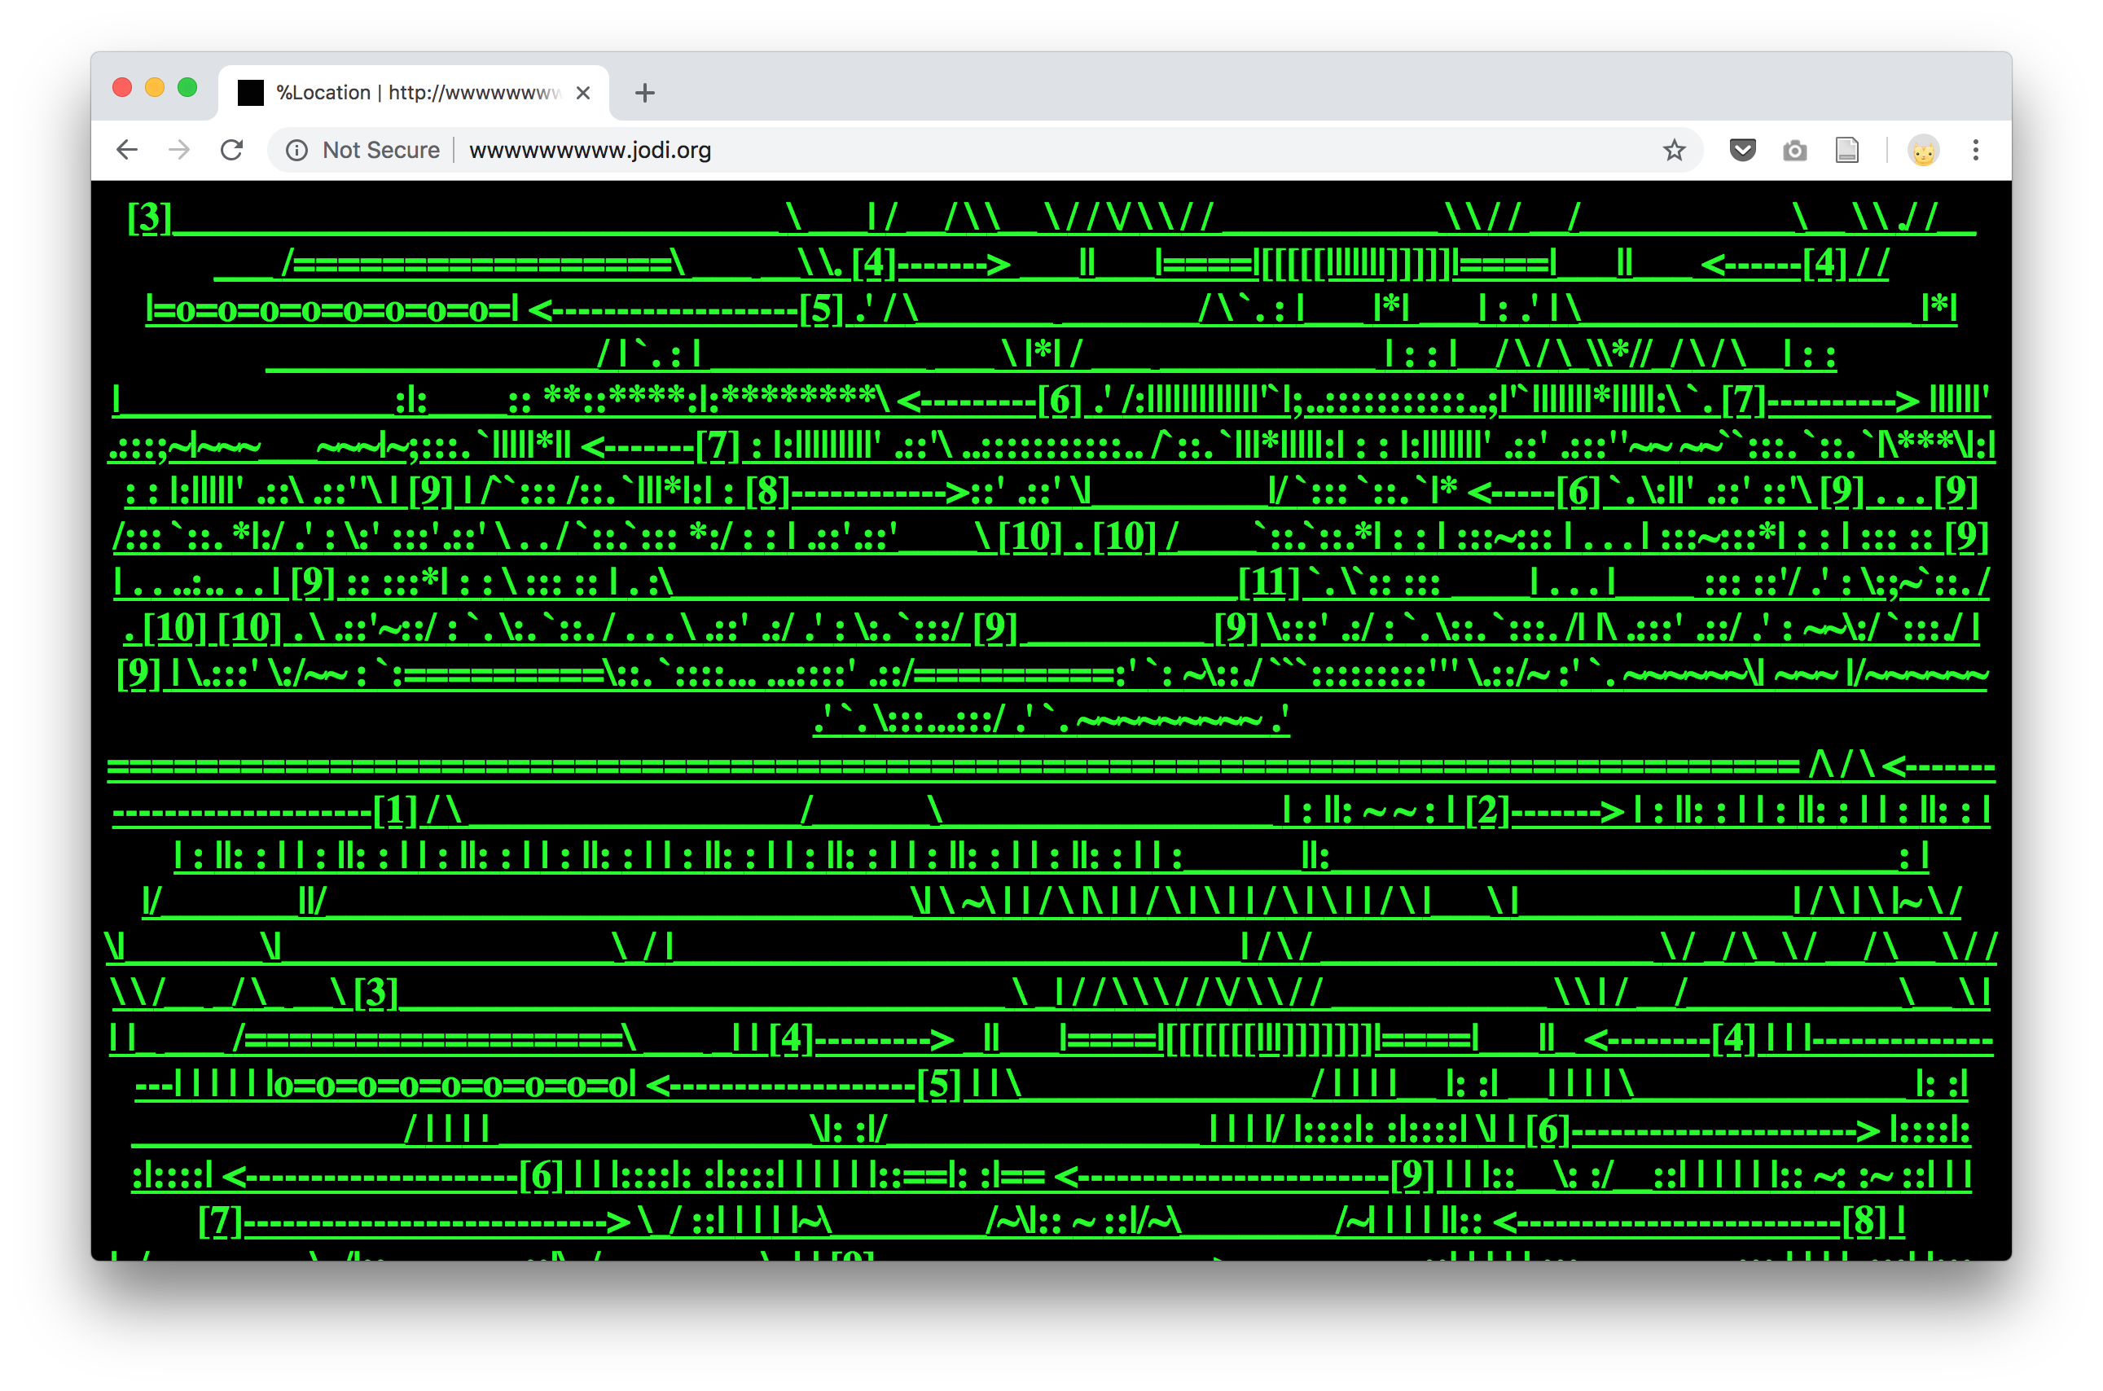Select the %Location browser tab

(413, 92)
